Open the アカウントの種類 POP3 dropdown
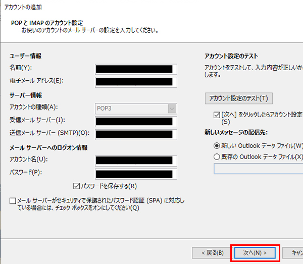 136,108
